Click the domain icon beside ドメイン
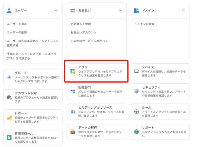The image size is (198, 147). coord(136,10)
